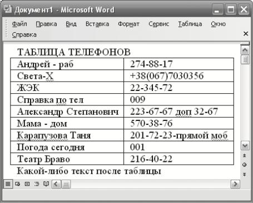The image size is (253, 203).
Task: Click the Select Browse Object round button
Action: 245,165
